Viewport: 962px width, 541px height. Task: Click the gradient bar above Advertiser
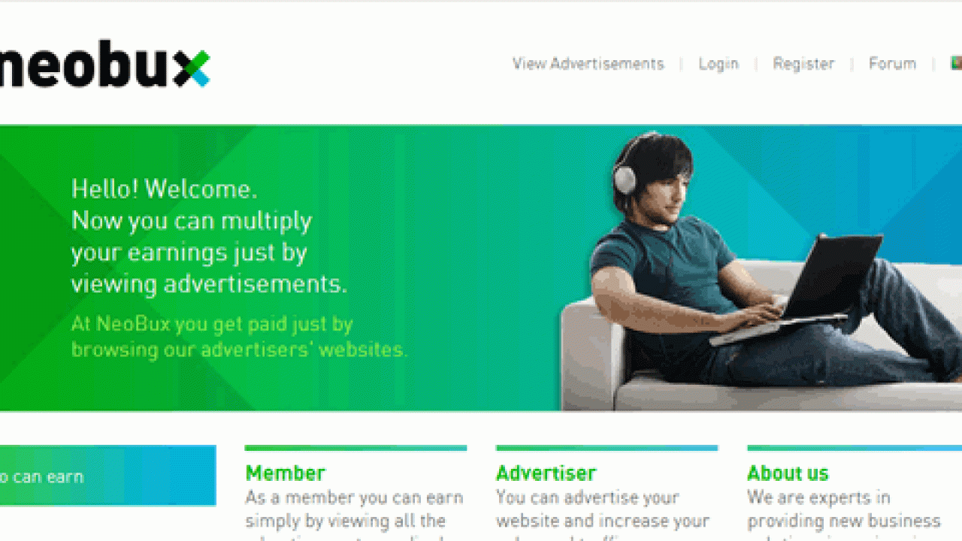[607, 449]
